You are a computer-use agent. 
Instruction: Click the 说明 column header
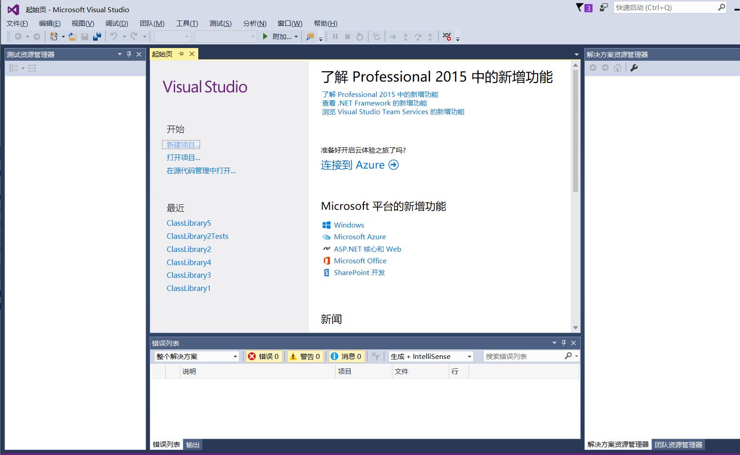[x=257, y=372]
